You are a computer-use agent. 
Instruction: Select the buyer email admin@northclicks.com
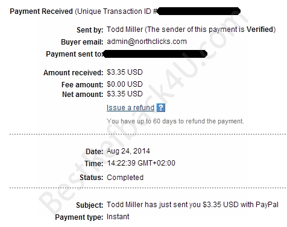coord(147,42)
